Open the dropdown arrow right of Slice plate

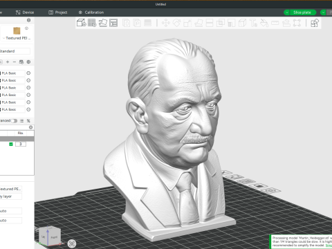323,12
